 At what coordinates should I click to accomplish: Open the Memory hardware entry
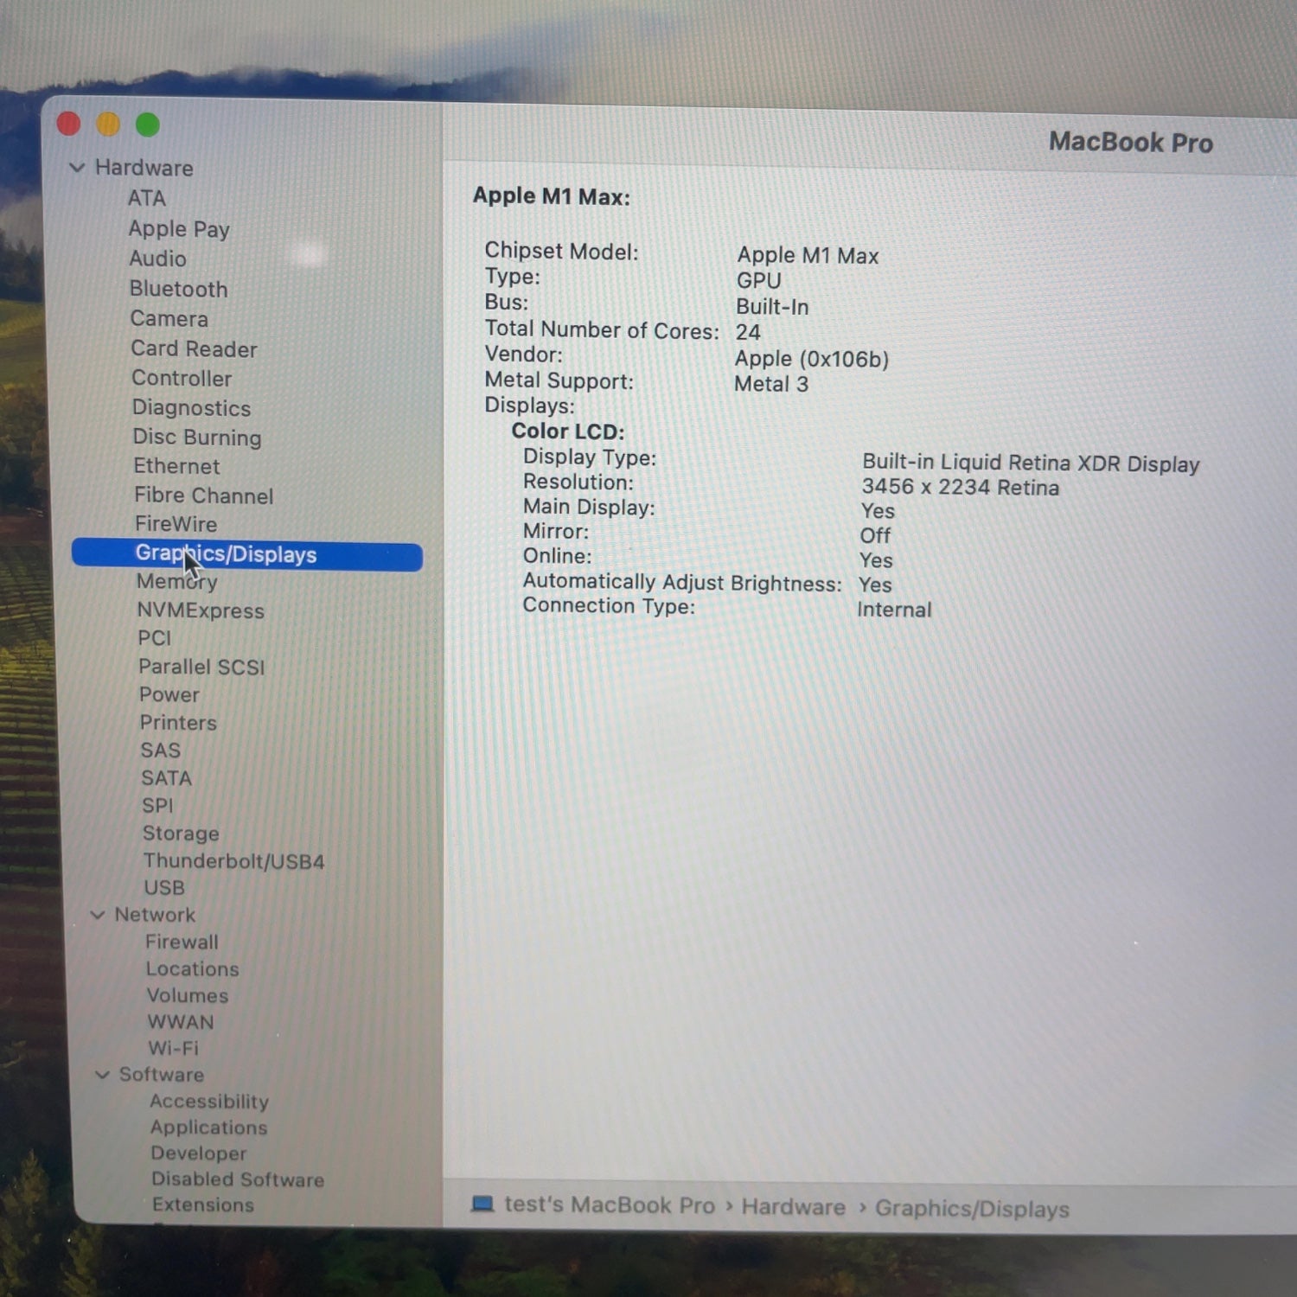tap(177, 582)
